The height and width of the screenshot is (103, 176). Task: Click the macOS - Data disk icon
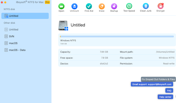pyautogui.click(x=6, y=50)
